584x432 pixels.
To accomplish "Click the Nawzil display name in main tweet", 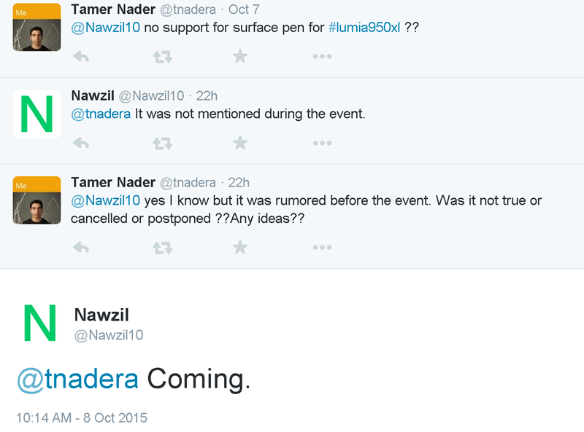I will click(x=101, y=315).
